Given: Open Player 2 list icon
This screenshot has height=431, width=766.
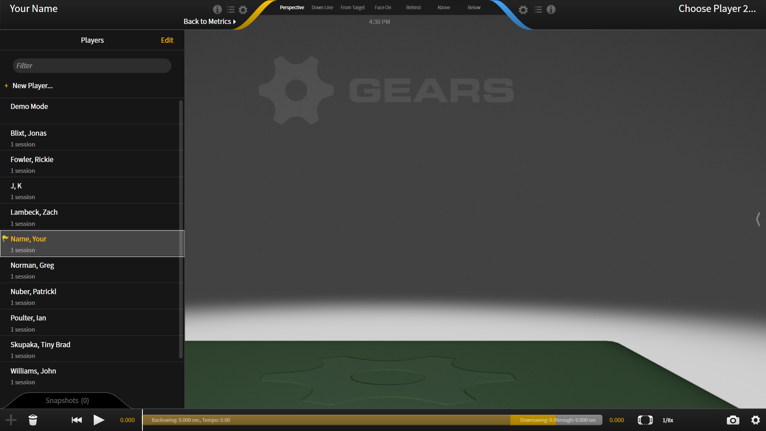Looking at the screenshot, I should click(538, 10).
